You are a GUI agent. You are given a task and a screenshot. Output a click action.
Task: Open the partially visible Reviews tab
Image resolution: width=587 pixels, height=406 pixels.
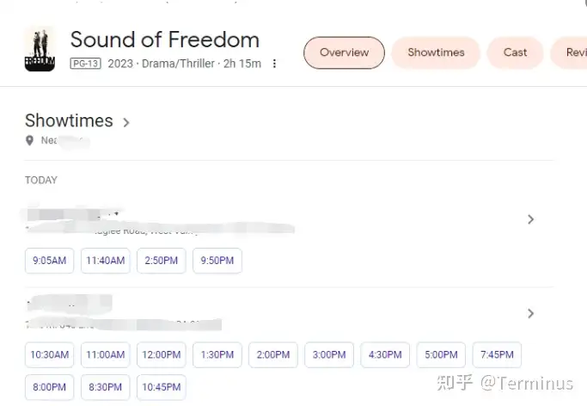[x=570, y=52]
